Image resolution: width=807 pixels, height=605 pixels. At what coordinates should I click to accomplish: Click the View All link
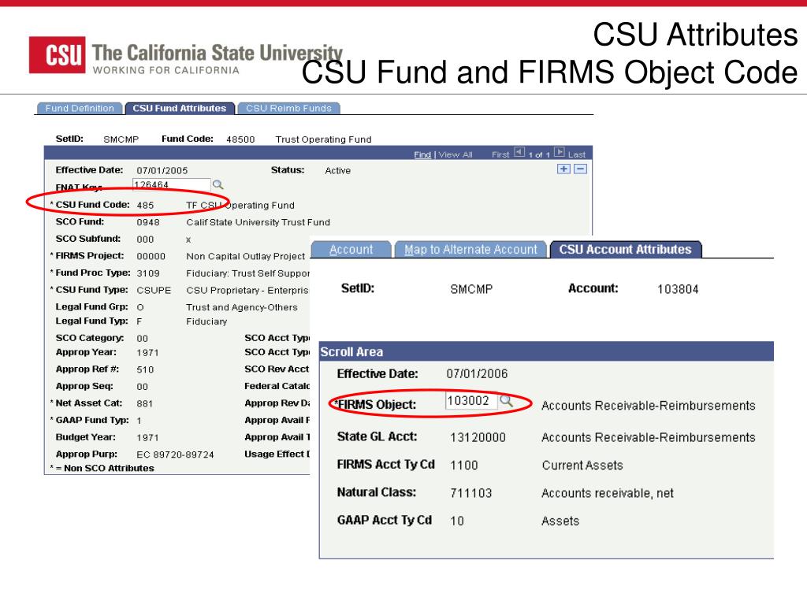pos(456,154)
